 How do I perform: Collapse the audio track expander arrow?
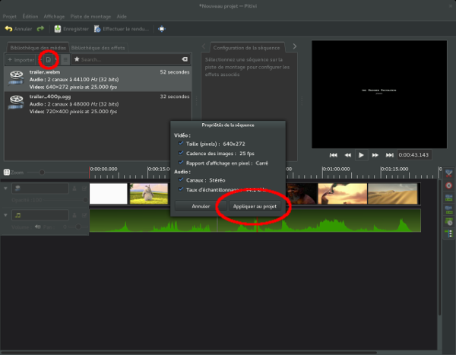pos(6,216)
